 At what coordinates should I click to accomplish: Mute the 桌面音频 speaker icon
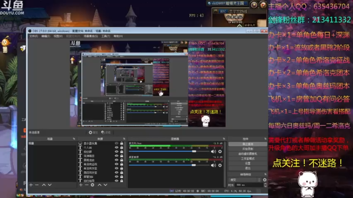213,165
